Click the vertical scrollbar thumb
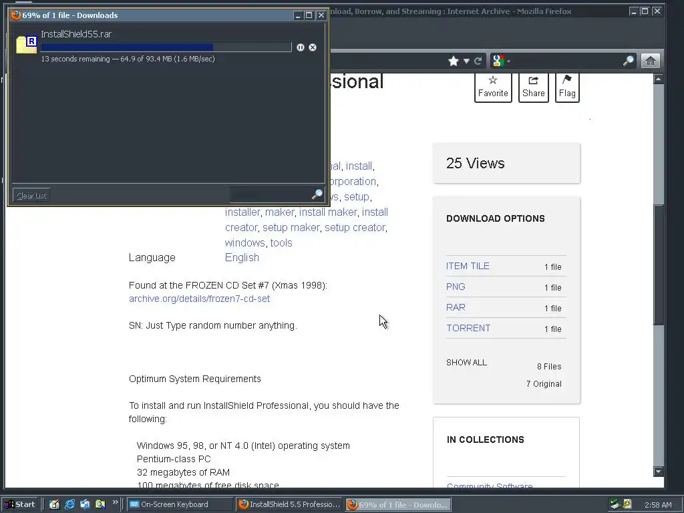 [x=658, y=265]
